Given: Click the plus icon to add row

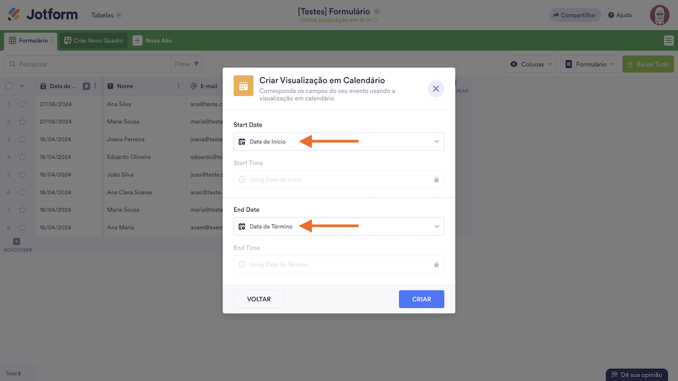Looking at the screenshot, I should click(16, 242).
